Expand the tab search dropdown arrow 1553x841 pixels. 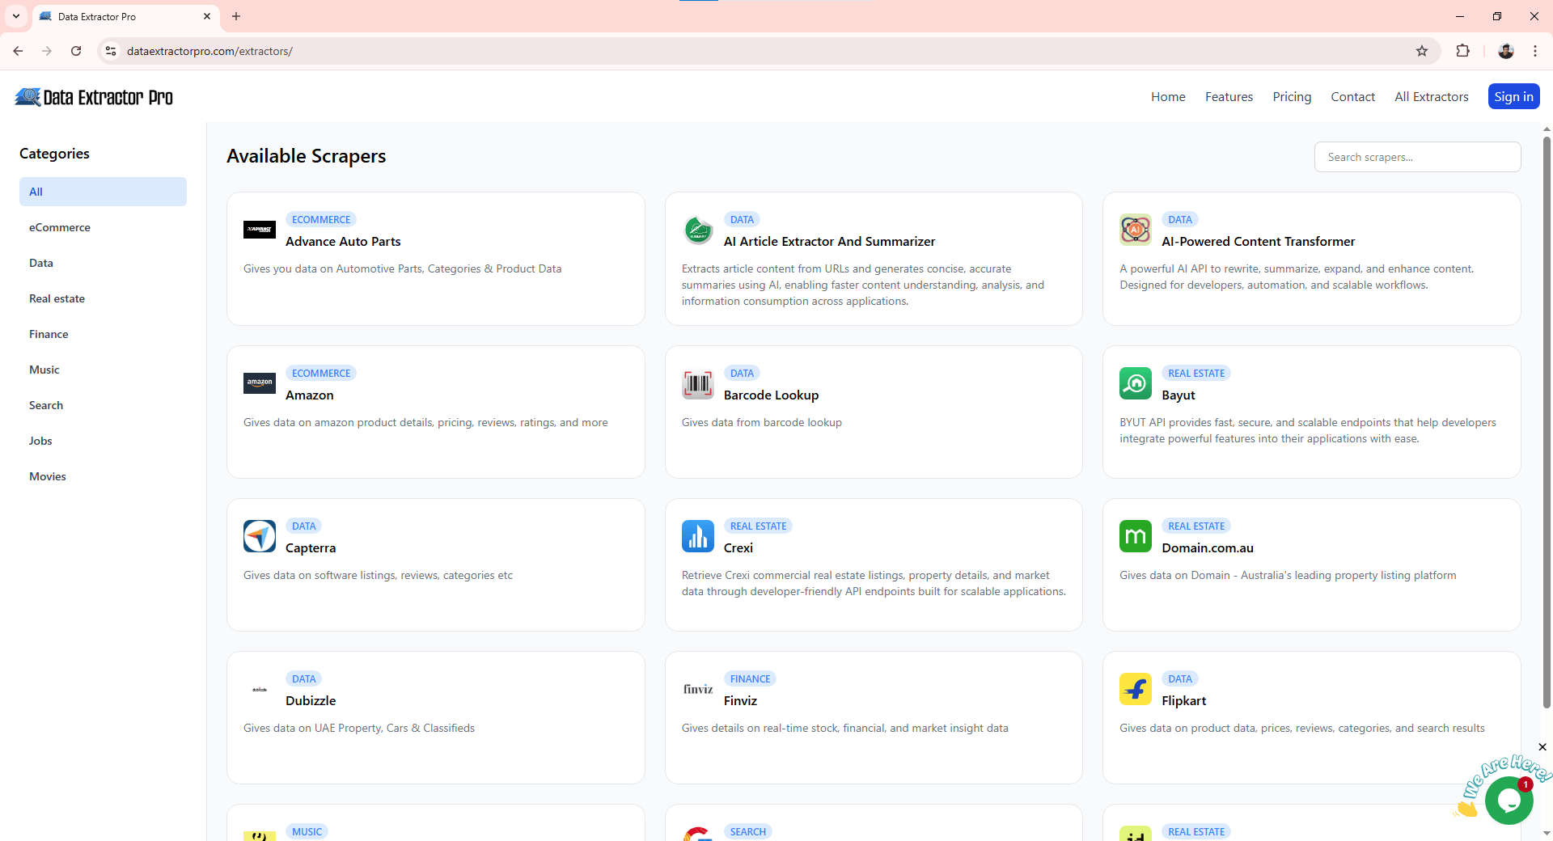16,16
